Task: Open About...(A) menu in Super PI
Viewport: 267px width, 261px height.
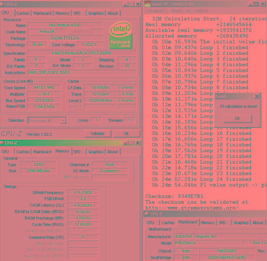Action: pos(181,11)
